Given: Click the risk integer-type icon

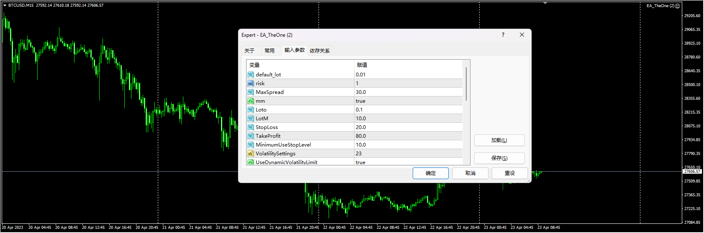Looking at the screenshot, I should click(251, 84).
